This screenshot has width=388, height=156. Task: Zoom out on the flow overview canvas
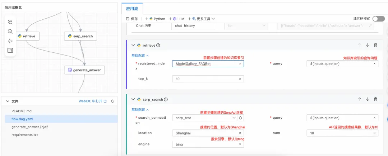(10, 31)
